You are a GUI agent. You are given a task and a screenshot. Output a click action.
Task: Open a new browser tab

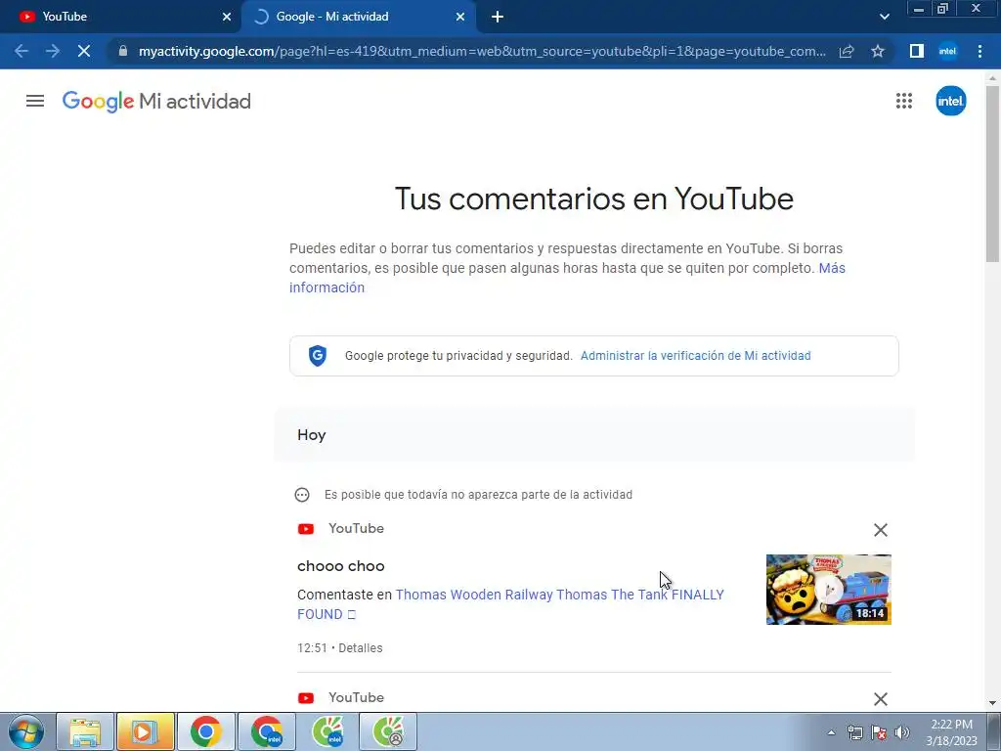pos(498,17)
